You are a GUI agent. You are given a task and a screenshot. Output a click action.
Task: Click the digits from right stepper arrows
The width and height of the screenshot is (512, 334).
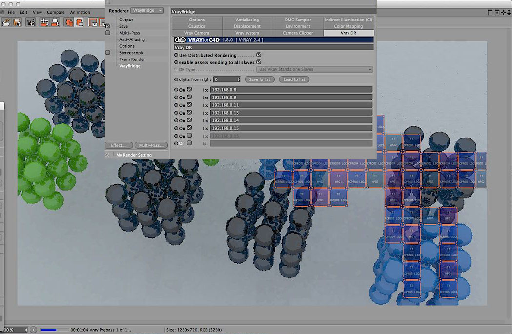(238, 79)
